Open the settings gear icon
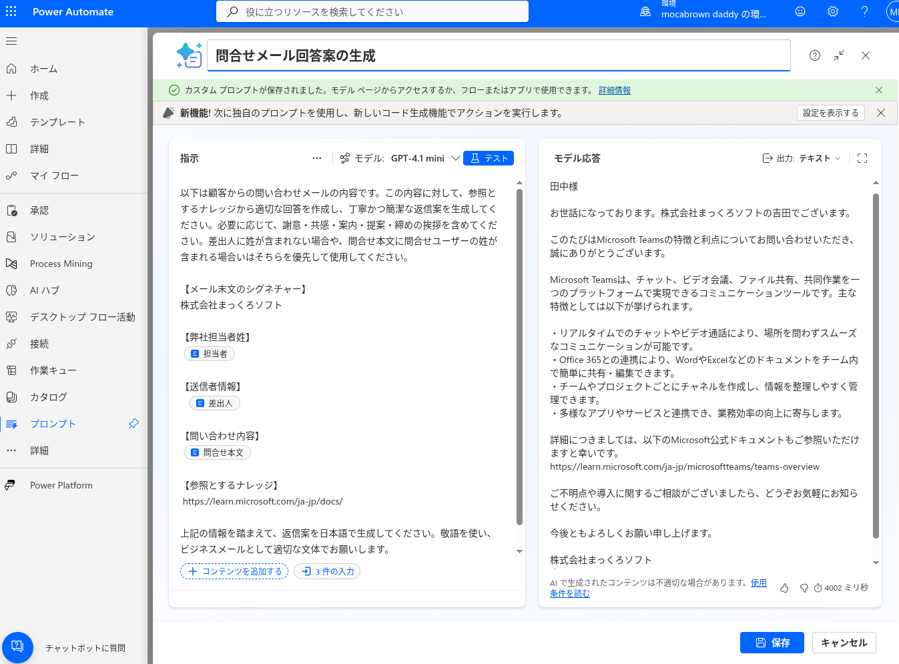Viewport: 899px width, 664px height. point(833,11)
